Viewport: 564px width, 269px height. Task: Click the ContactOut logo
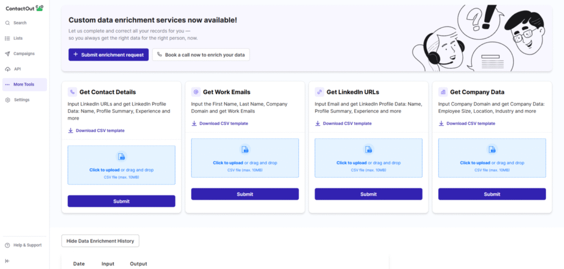tap(24, 8)
